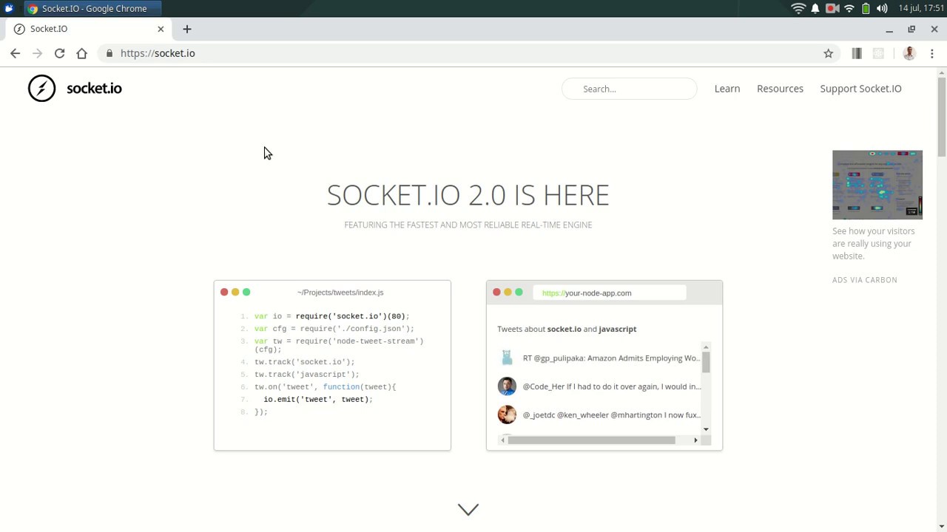This screenshot has height=532, width=947.
Task: Click the padlock site security icon
Action: (x=109, y=53)
